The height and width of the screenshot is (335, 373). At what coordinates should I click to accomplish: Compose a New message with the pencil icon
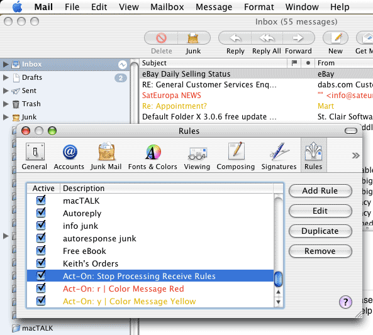tap(336, 38)
